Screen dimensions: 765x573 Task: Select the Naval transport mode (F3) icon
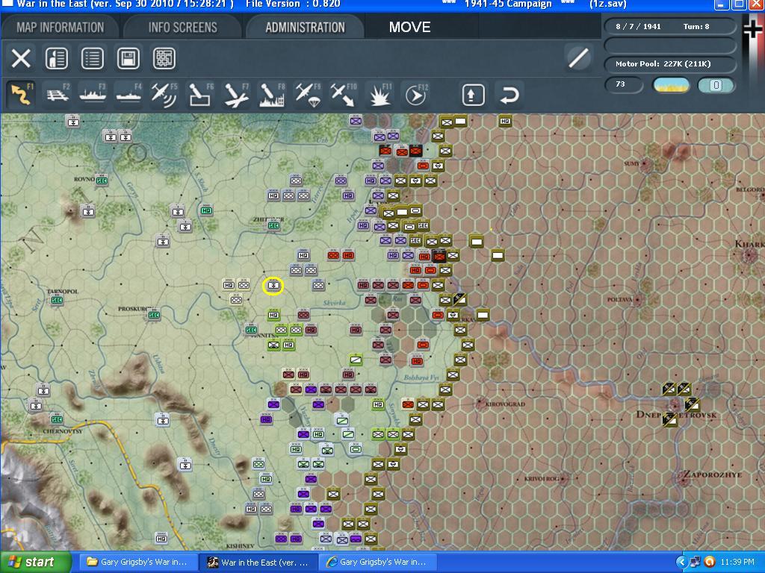coord(93,94)
